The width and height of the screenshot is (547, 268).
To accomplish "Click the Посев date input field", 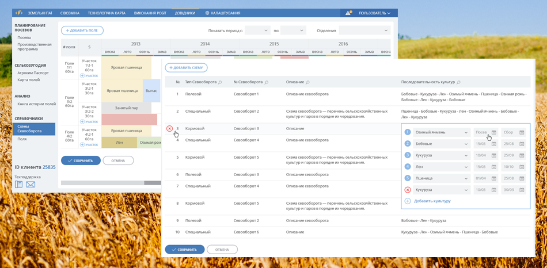I will point(485,132).
